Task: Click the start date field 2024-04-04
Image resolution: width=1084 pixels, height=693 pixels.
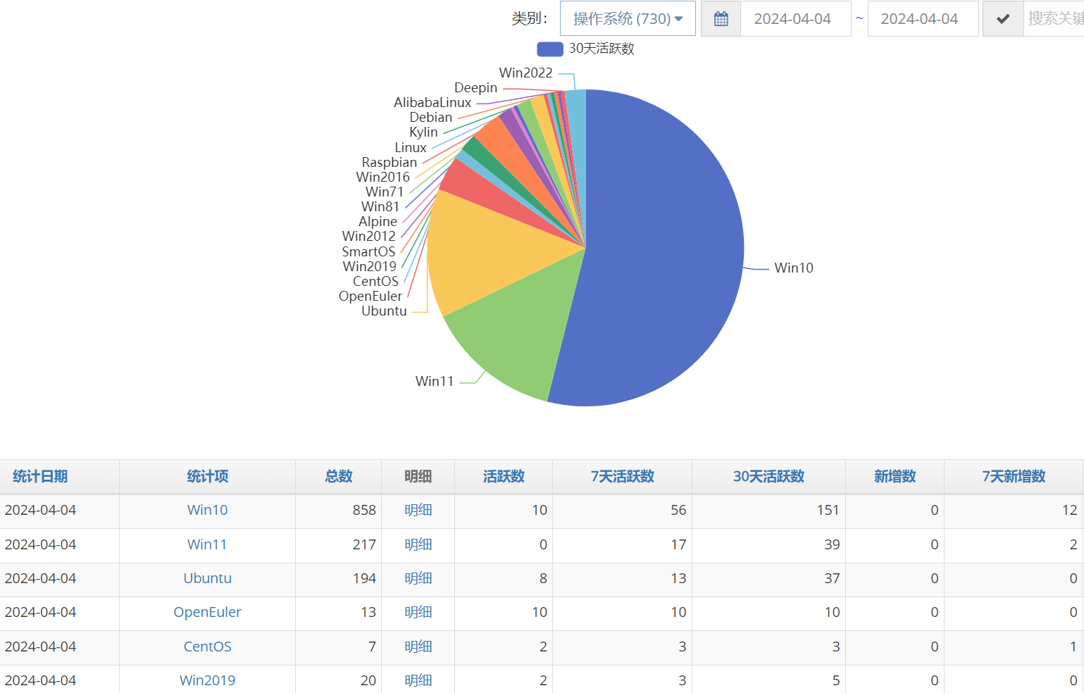Action: click(x=795, y=19)
